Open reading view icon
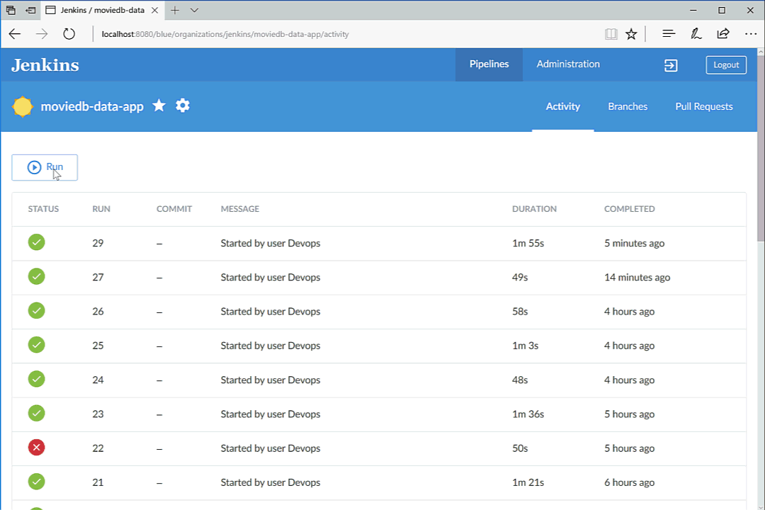 click(611, 34)
